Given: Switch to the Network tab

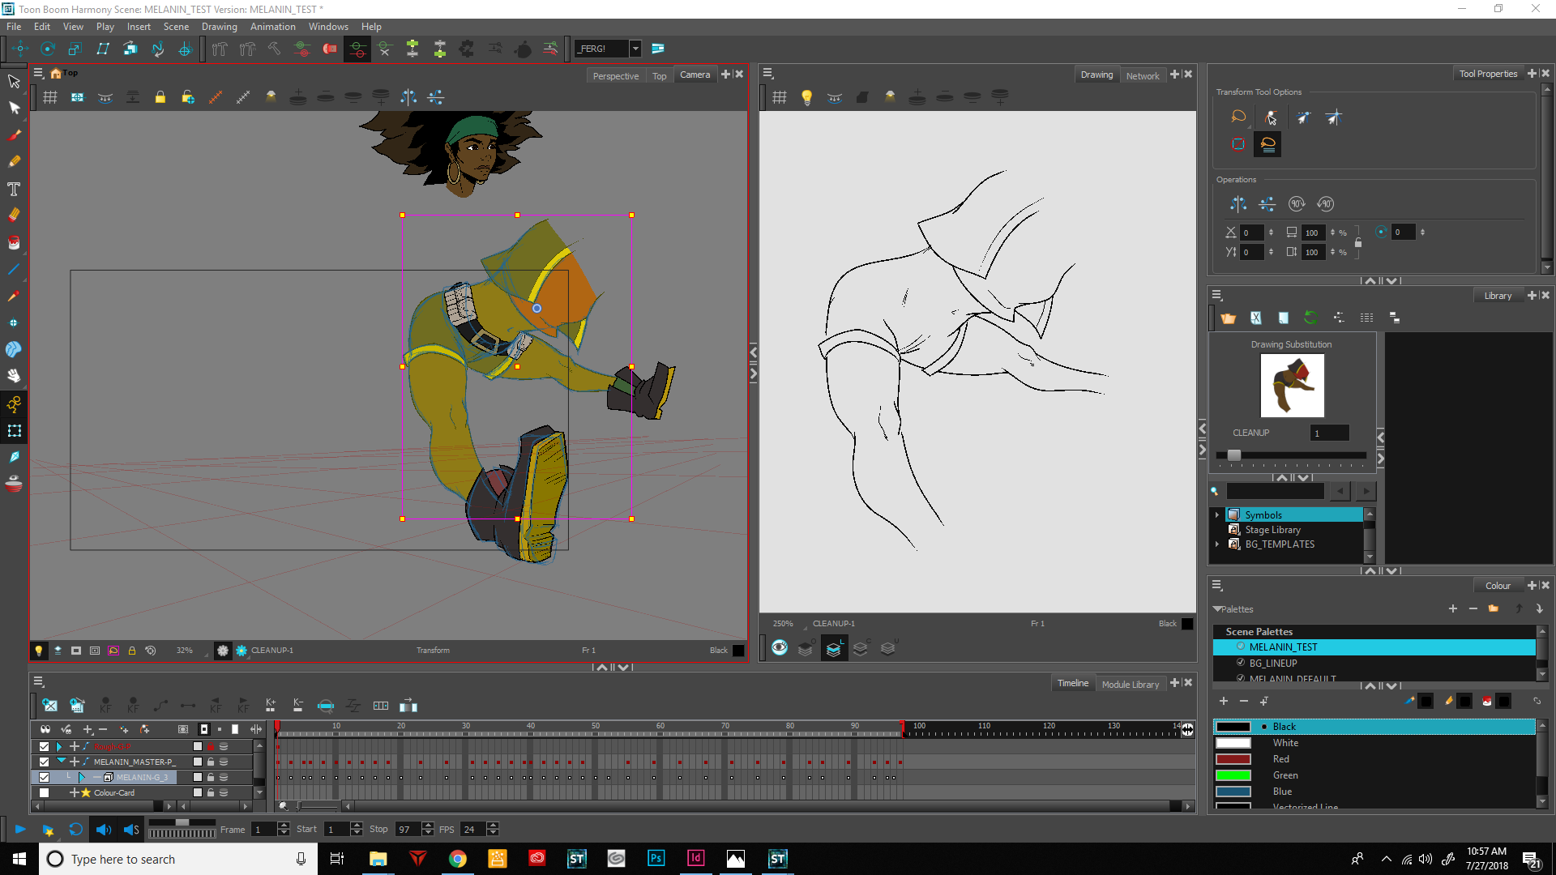Looking at the screenshot, I should [1143, 75].
